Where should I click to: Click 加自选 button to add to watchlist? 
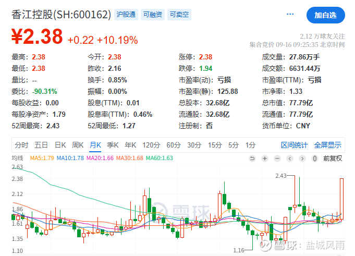click(326, 15)
